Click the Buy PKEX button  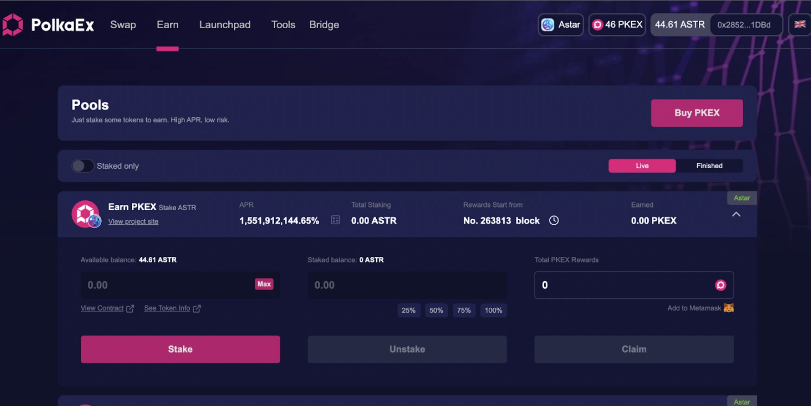tap(697, 113)
